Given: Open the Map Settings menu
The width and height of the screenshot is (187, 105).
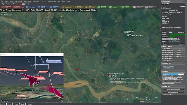Looking at the screenshot, I should click(18, 1).
